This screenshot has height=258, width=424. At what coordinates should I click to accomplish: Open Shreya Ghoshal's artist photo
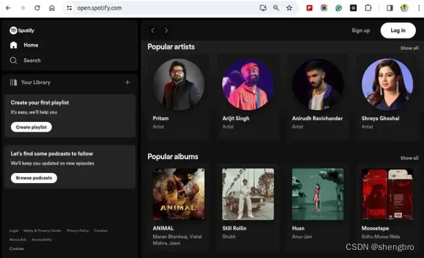coord(387,84)
